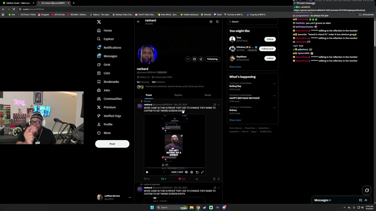This screenshot has height=211, width=376.
Task: Reload the page in the browser
Action: coord(14,9)
